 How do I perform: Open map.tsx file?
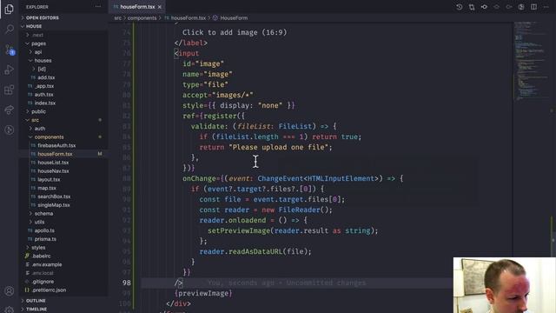coord(47,188)
